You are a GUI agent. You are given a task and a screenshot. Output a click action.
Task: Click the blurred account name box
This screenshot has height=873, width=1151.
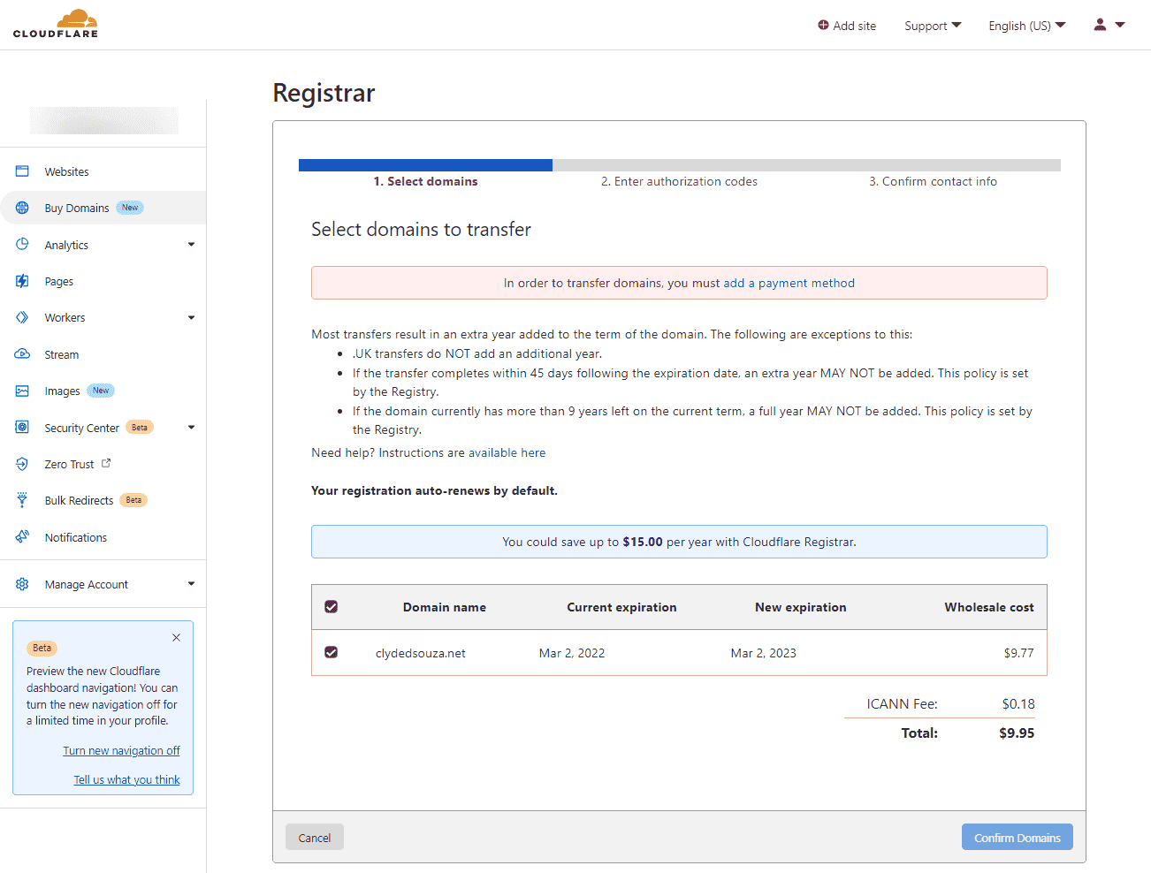pyautogui.click(x=103, y=120)
